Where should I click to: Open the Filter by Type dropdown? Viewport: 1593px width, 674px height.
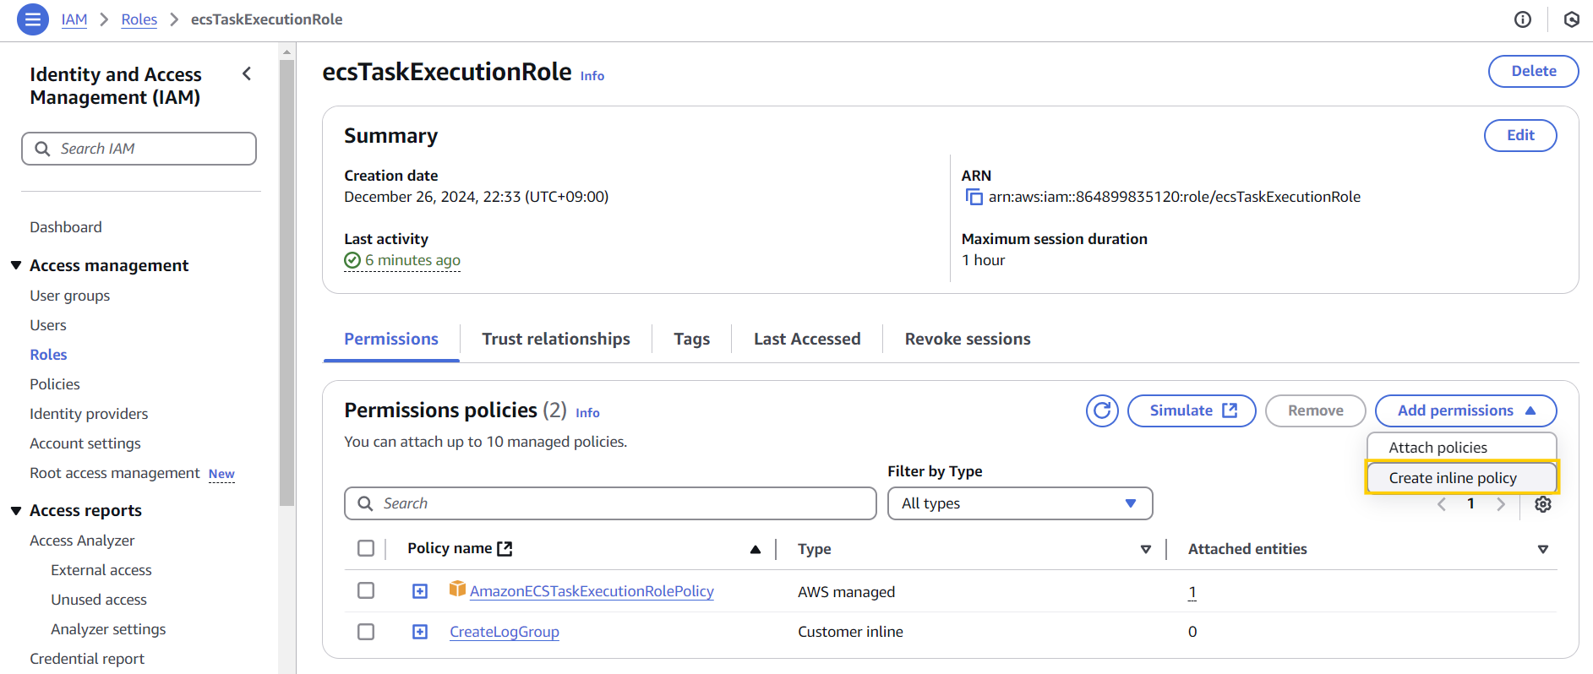point(1019,503)
